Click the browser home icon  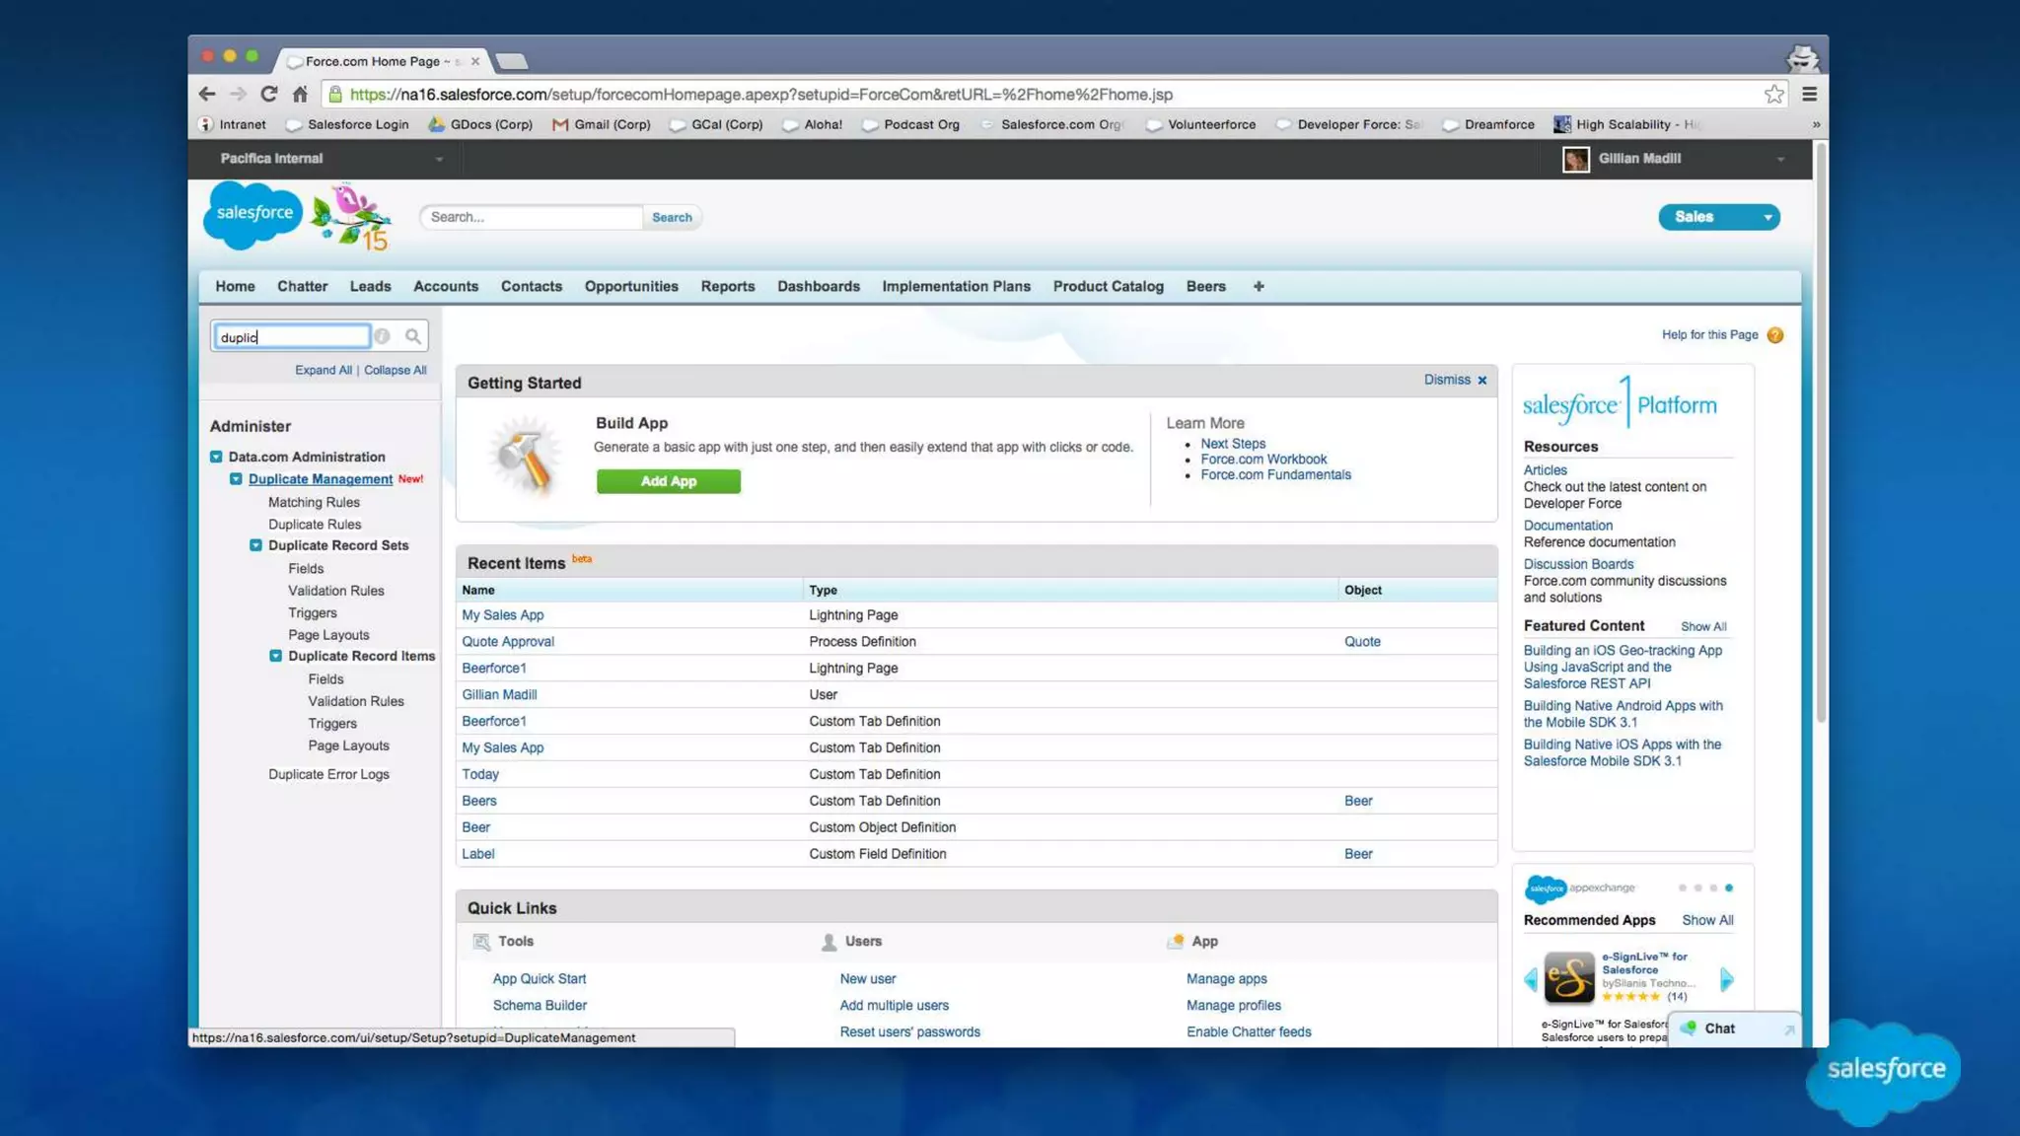point(300,94)
